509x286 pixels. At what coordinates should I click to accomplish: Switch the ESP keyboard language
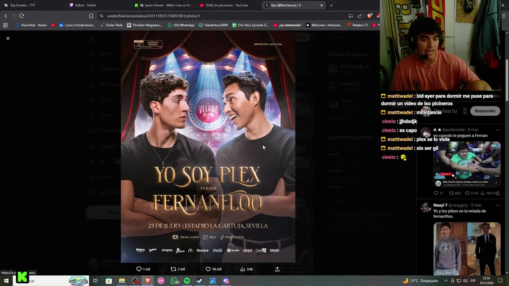pyautogui.click(x=473, y=281)
